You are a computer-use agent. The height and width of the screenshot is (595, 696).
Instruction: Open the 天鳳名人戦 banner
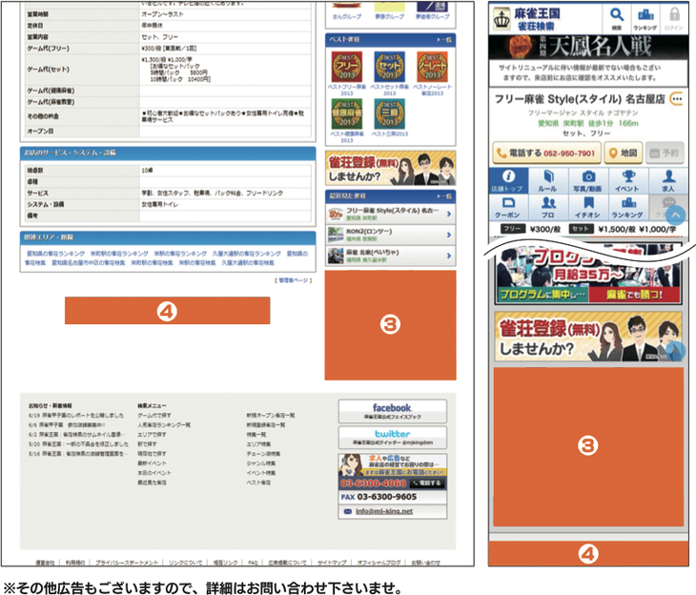588,48
